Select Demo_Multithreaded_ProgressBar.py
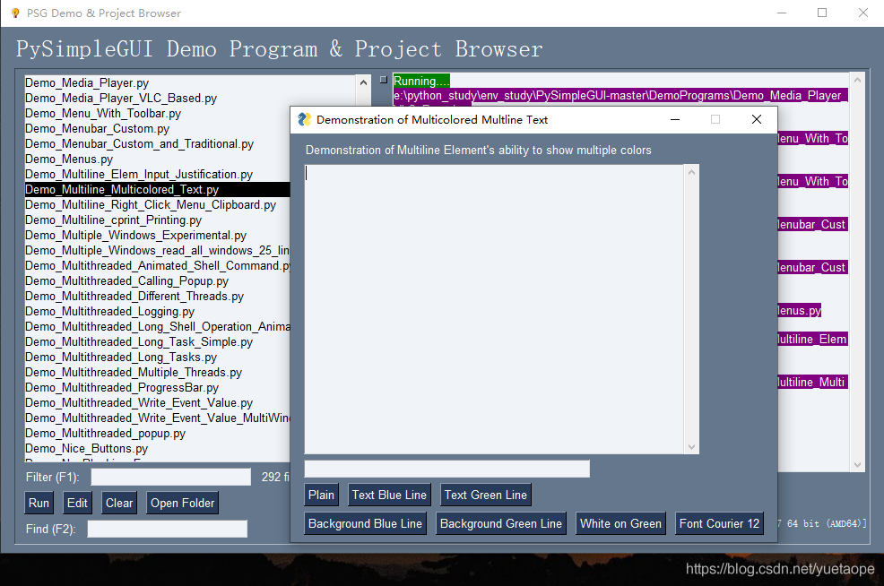The height and width of the screenshot is (586, 884). pos(122,387)
